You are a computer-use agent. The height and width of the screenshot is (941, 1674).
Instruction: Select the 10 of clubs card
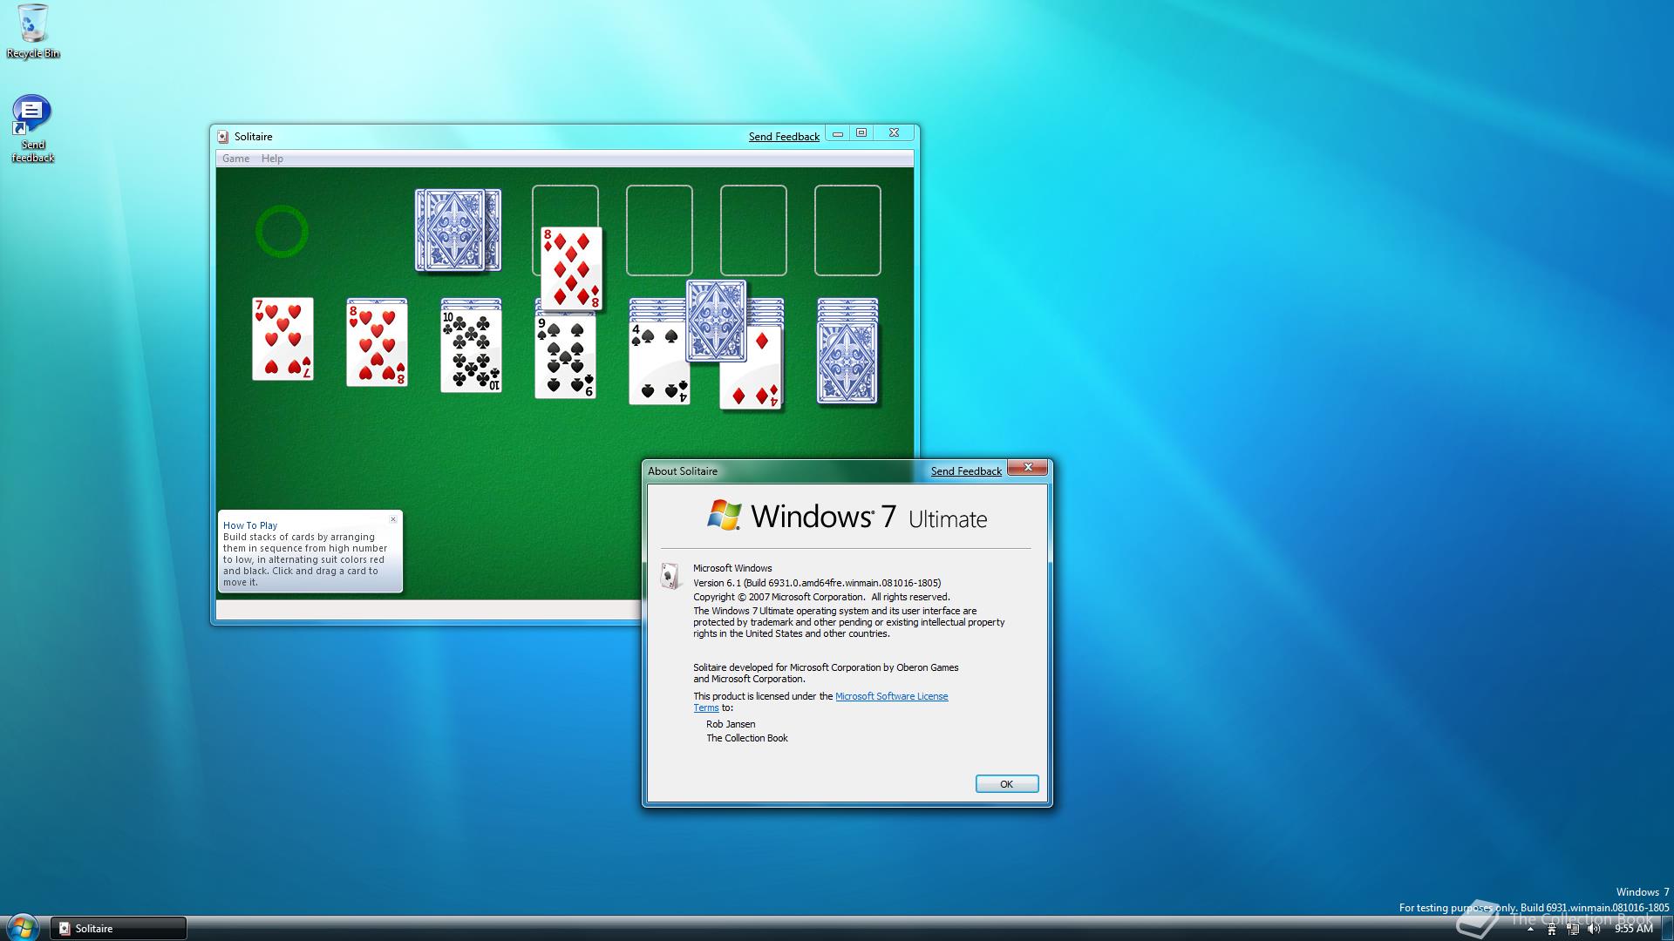(x=471, y=350)
